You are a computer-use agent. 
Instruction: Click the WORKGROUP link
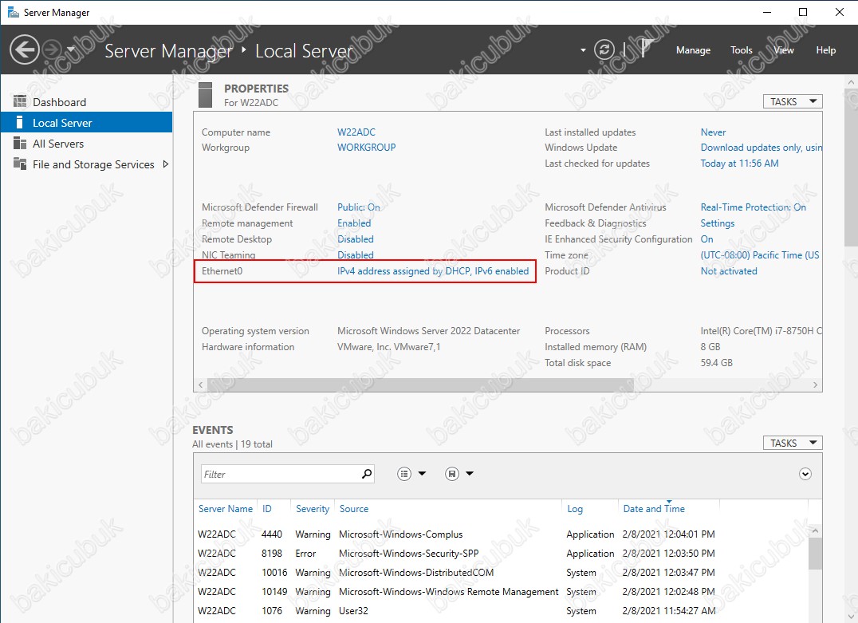[366, 148]
